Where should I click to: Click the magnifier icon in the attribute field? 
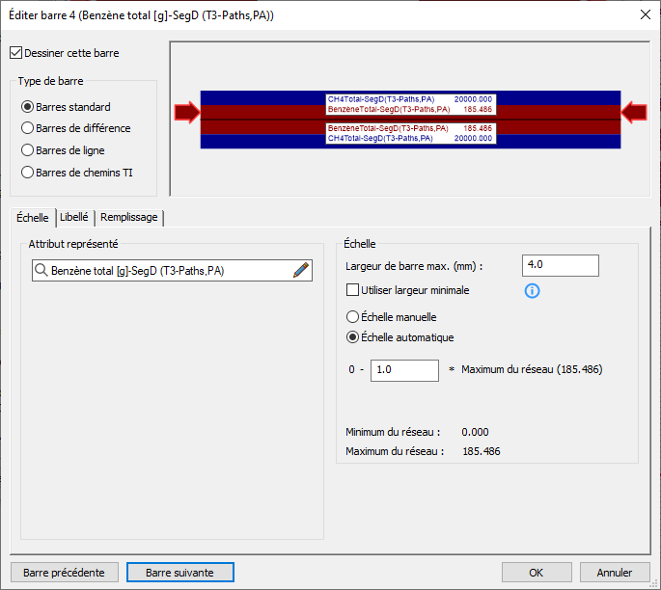[41, 271]
